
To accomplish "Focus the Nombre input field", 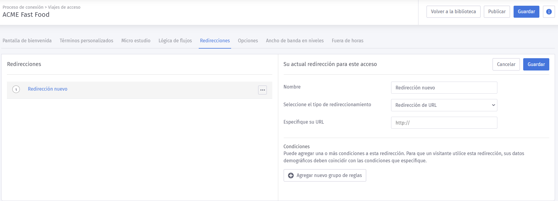I will [444, 88].
